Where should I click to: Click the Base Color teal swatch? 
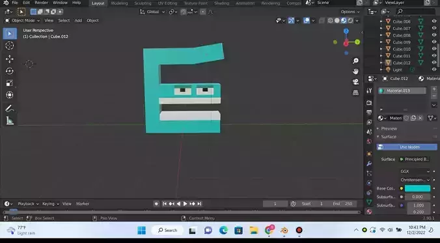[x=417, y=188]
